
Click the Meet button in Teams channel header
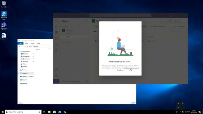point(178,21)
